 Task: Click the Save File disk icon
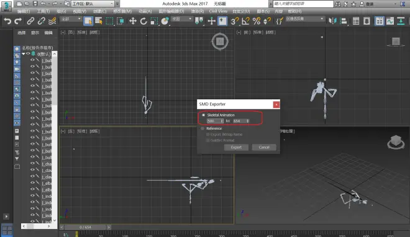tap(35, 4)
